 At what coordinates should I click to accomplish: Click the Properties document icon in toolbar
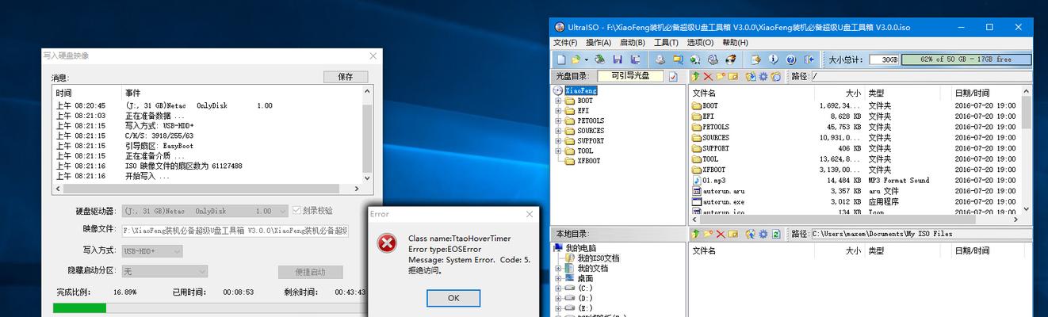click(x=755, y=59)
